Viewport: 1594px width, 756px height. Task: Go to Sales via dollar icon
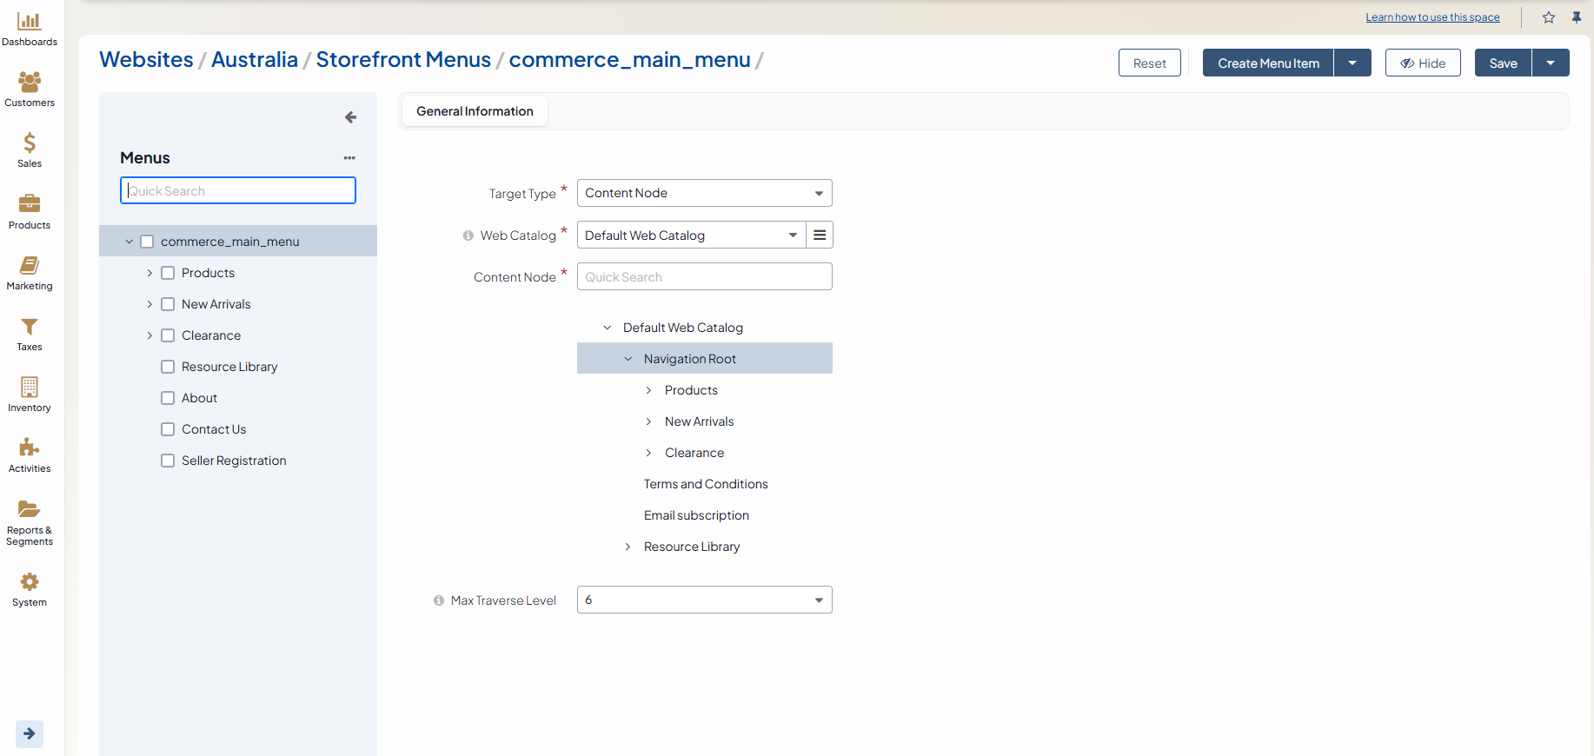tap(30, 143)
